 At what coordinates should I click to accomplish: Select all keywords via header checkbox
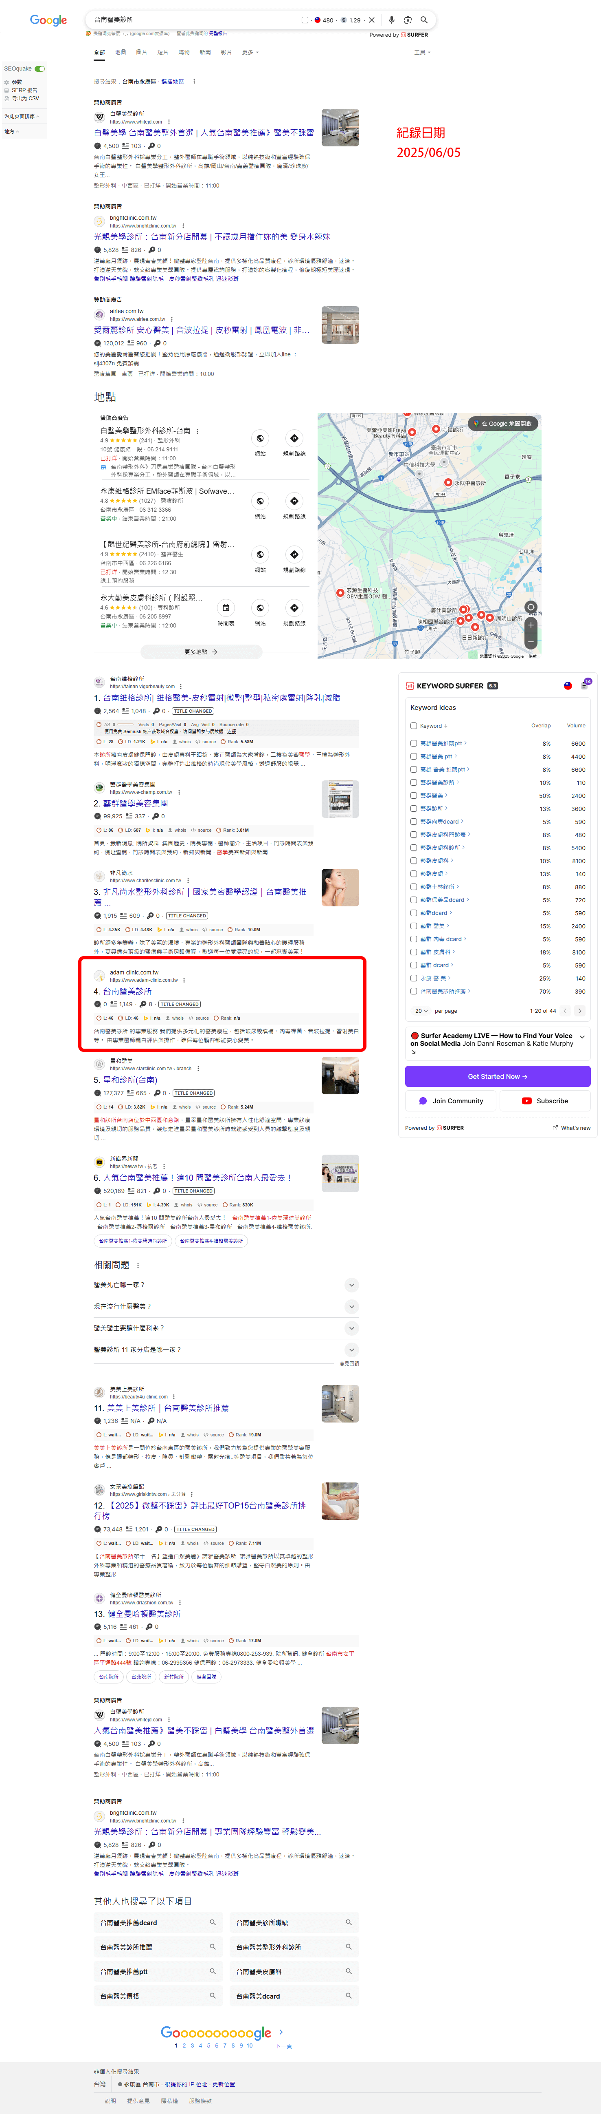[x=413, y=725]
